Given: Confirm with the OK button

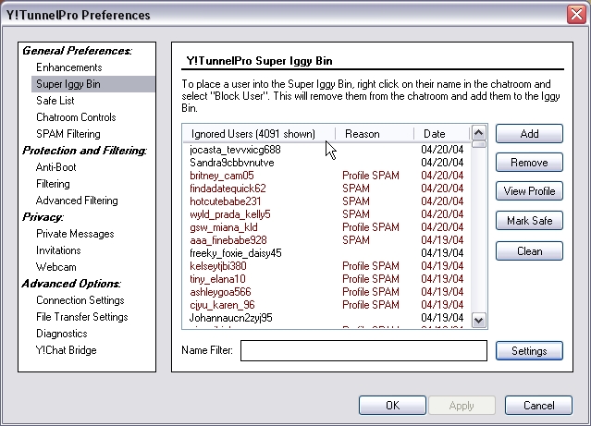Looking at the screenshot, I should pos(392,406).
